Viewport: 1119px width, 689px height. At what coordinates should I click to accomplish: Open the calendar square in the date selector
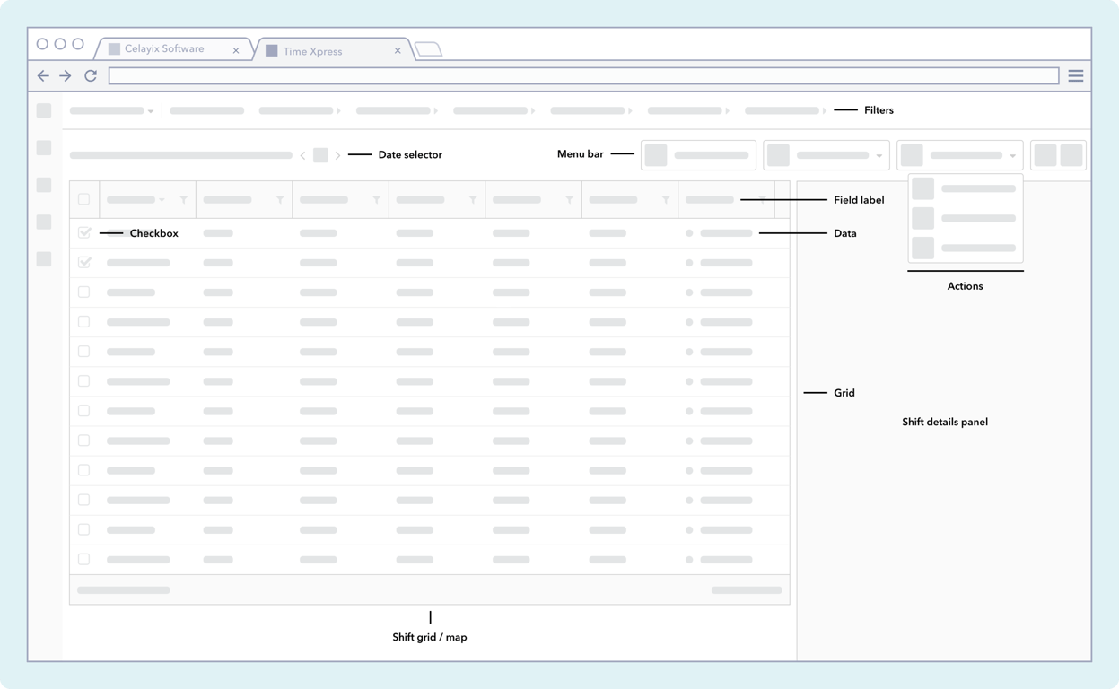[320, 155]
